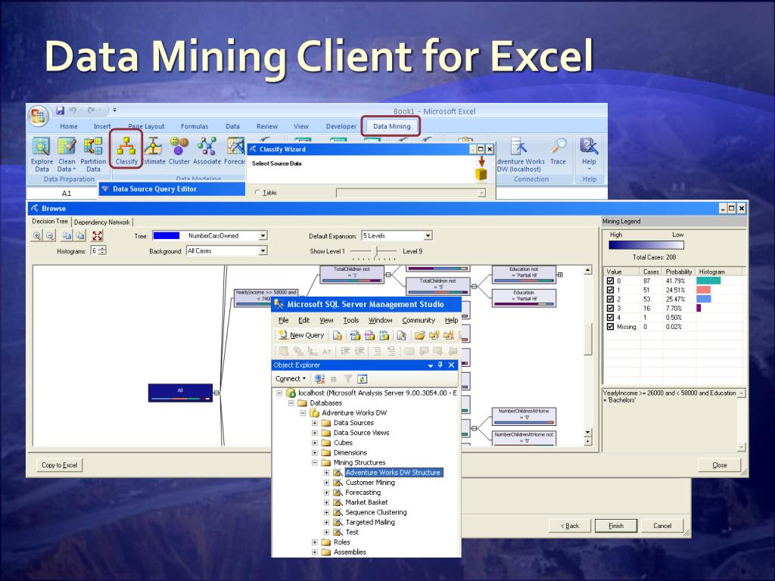Open the Background dropdown showing All Cases
This screenshot has height=581, width=775.
coord(263,251)
